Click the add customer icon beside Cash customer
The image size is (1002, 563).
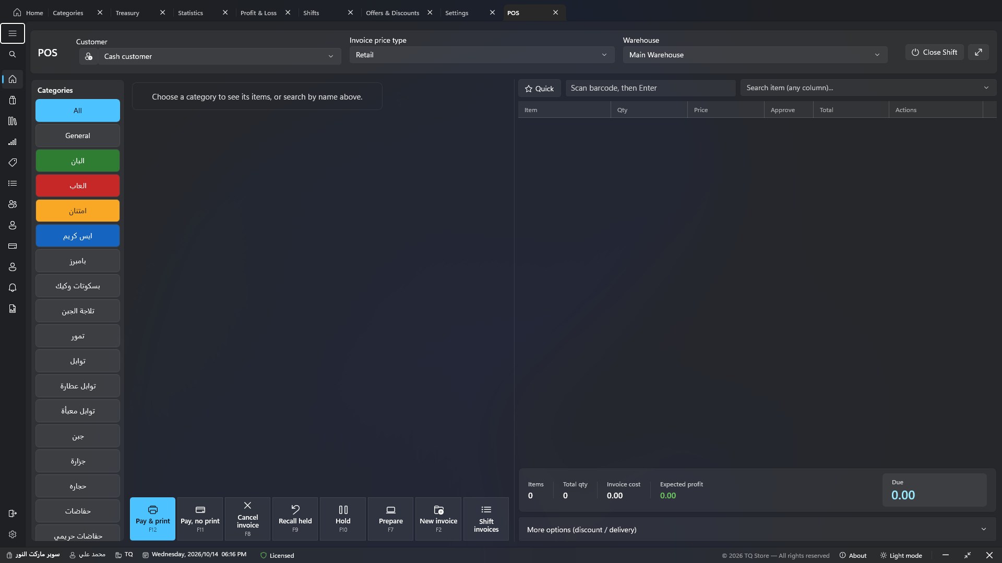[x=89, y=56]
